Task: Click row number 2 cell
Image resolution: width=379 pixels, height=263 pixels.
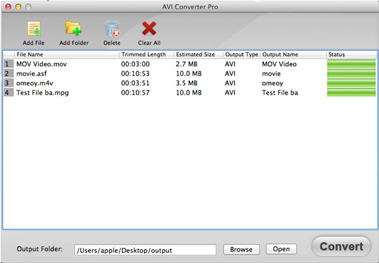Action: point(8,74)
